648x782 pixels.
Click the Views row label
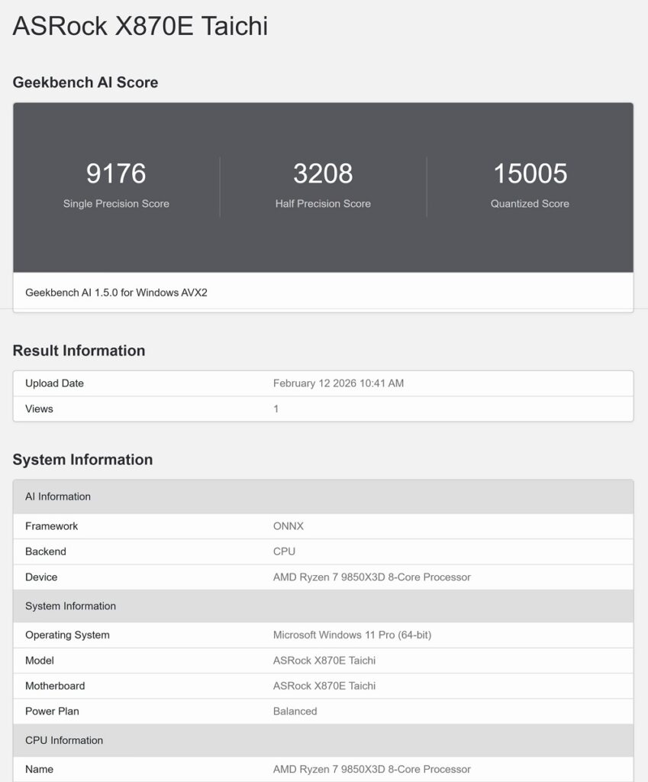[x=39, y=409]
